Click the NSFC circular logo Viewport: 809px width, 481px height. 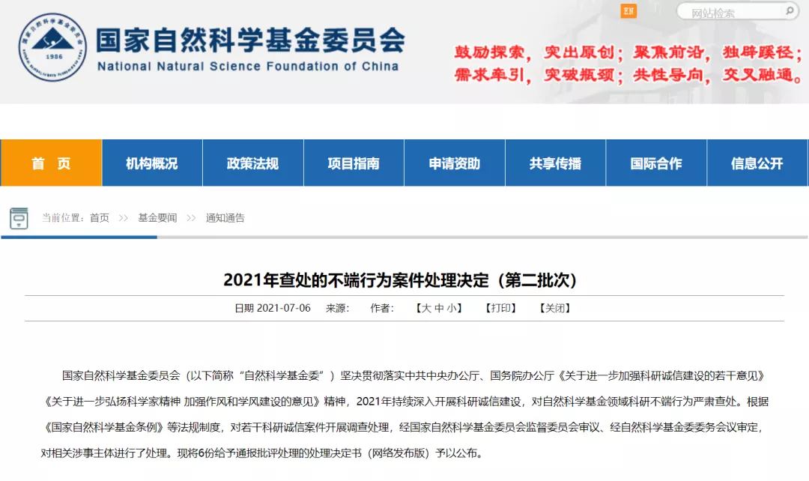52,48
